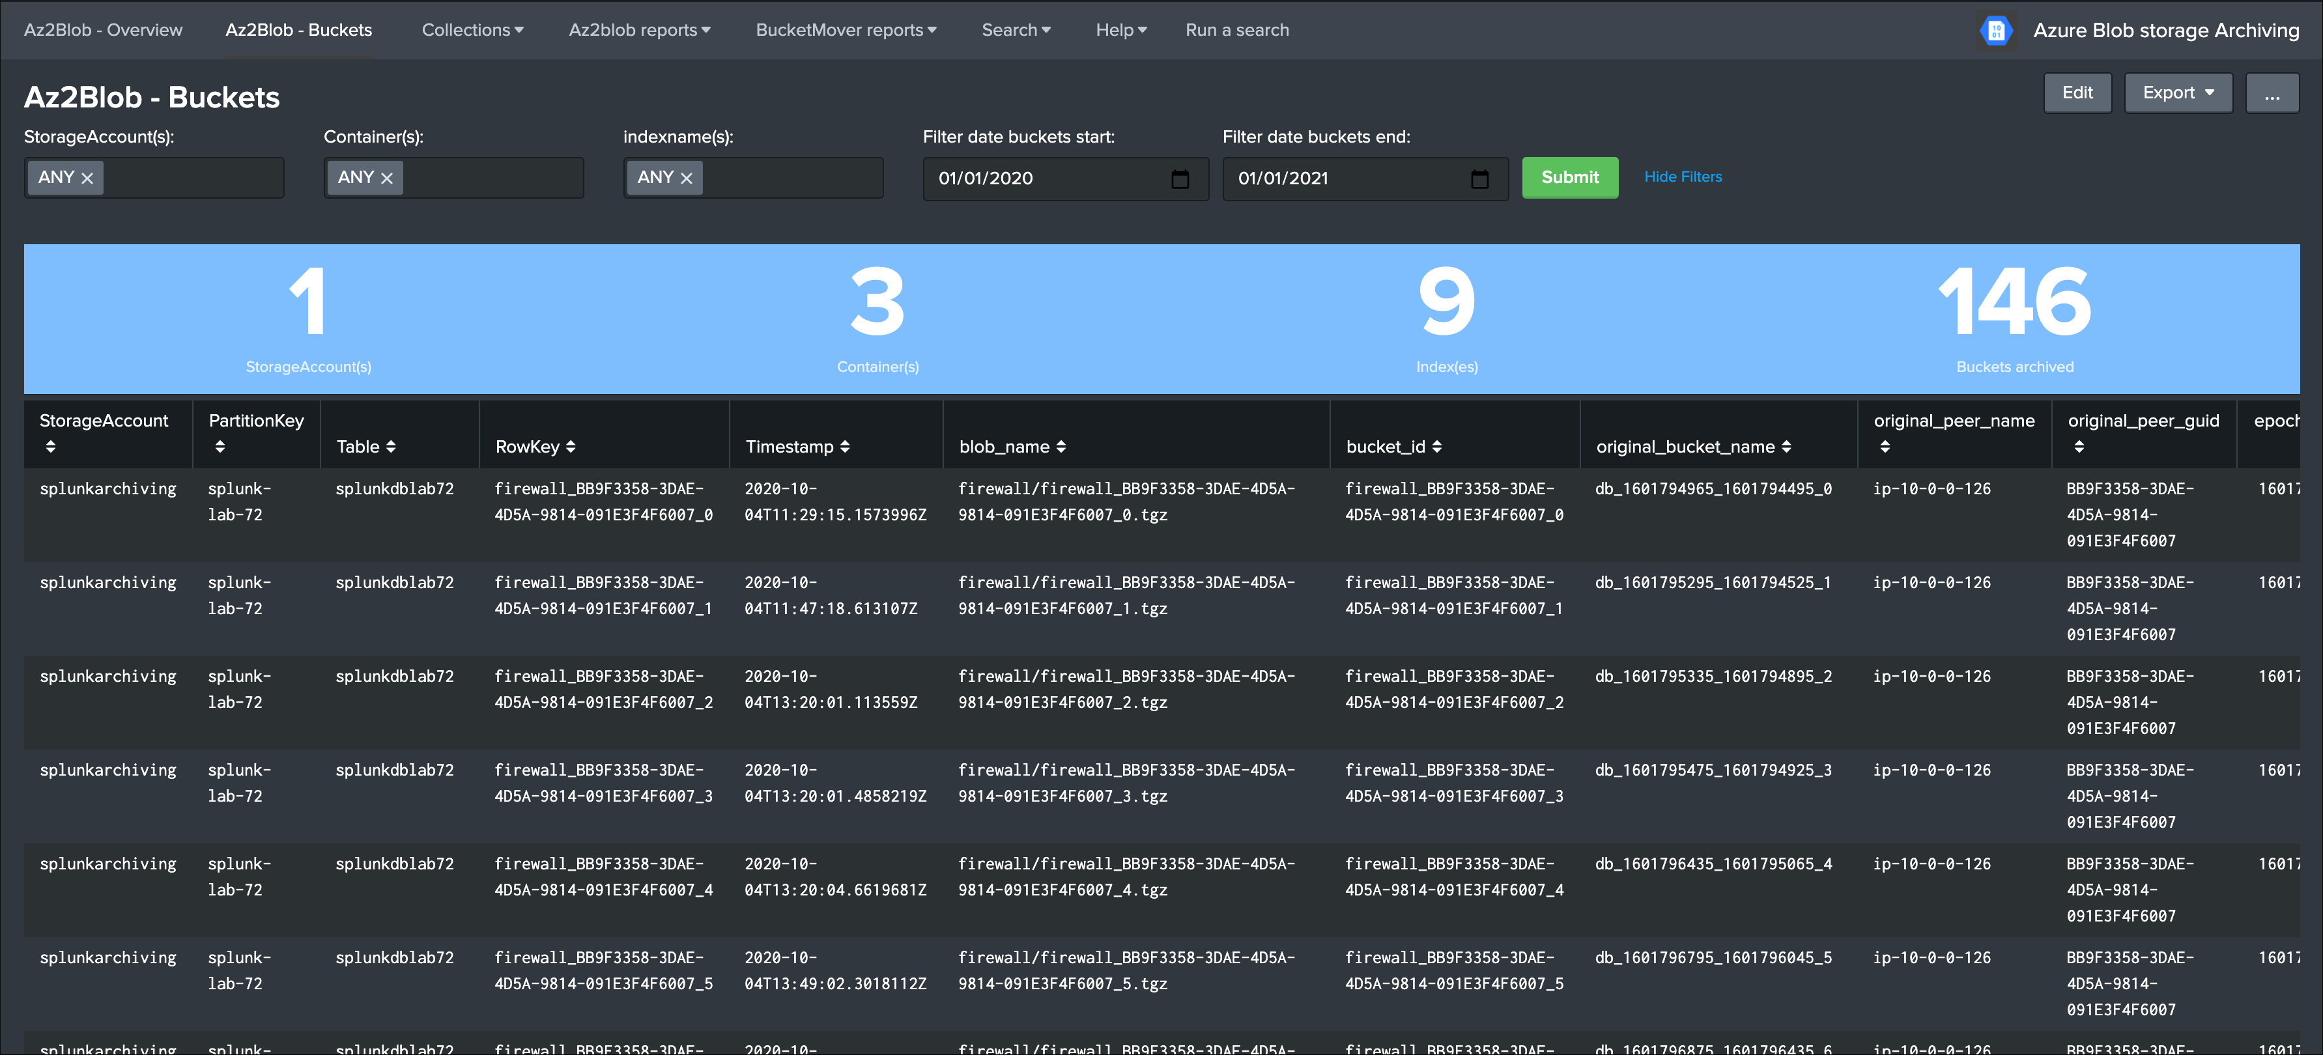Click the Splunk app logo icon
Viewport: 2323px width, 1055px height.
pyautogui.click(x=1997, y=30)
